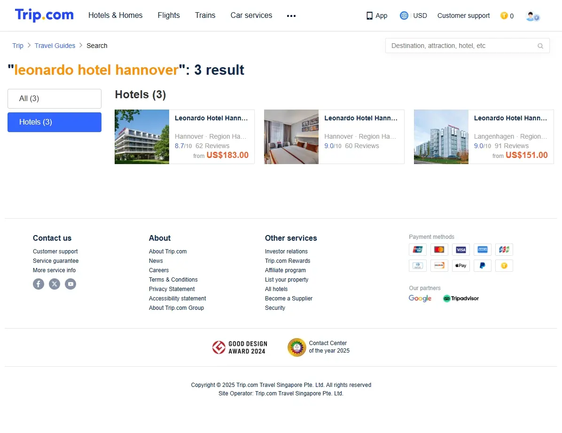Open the USD currency selector
Screen dimensions: 562x433
[420, 16]
